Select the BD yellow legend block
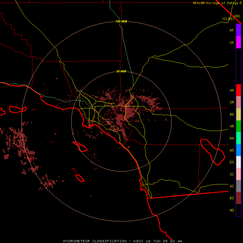 (x=238, y=114)
